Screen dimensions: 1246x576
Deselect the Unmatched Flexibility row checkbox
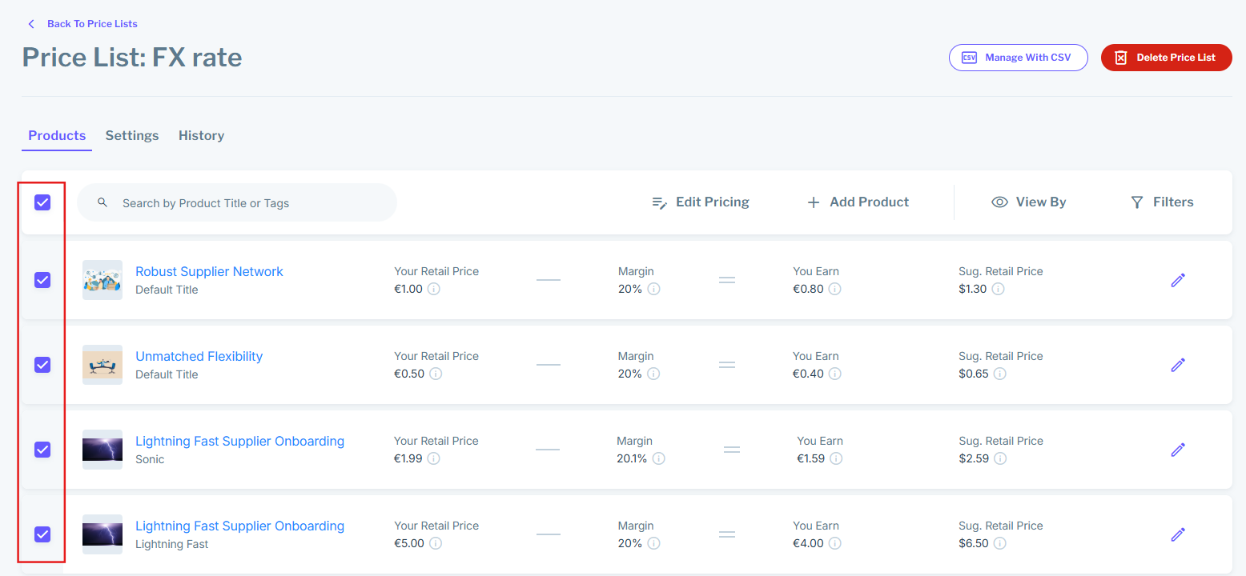tap(42, 365)
